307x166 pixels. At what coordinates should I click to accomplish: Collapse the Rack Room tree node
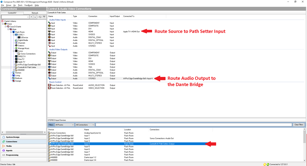11,32
